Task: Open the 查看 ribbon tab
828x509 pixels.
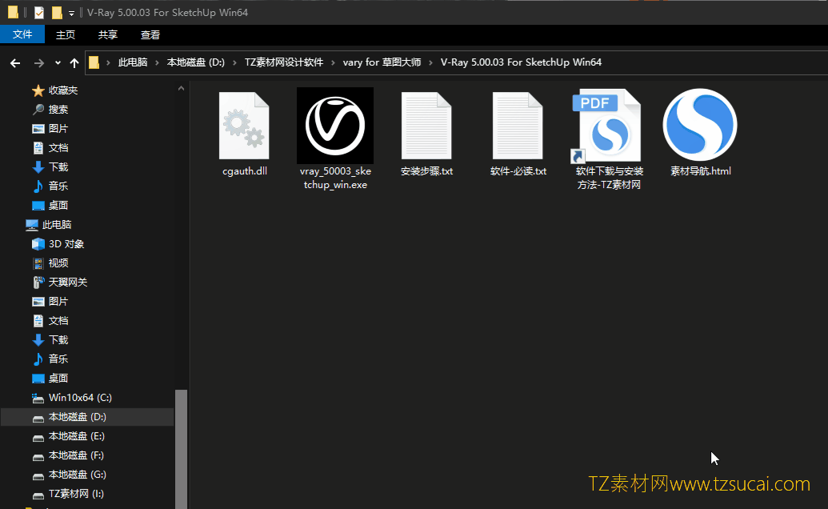Action: point(150,35)
